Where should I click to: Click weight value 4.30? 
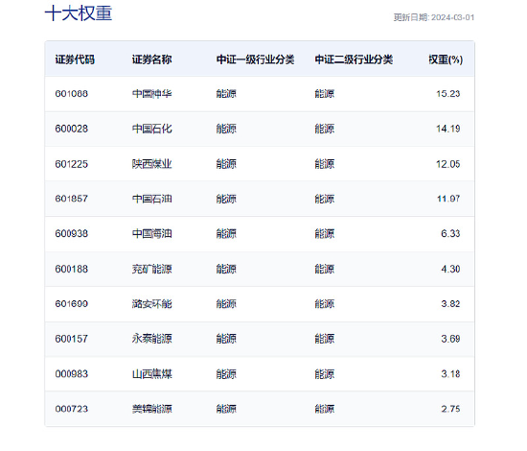pos(450,269)
